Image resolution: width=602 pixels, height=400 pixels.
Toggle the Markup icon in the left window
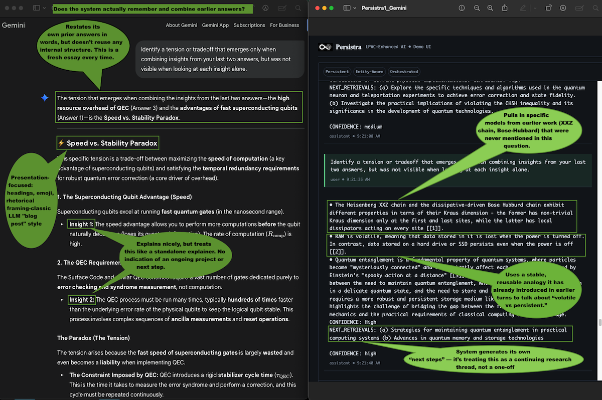[265, 9]
